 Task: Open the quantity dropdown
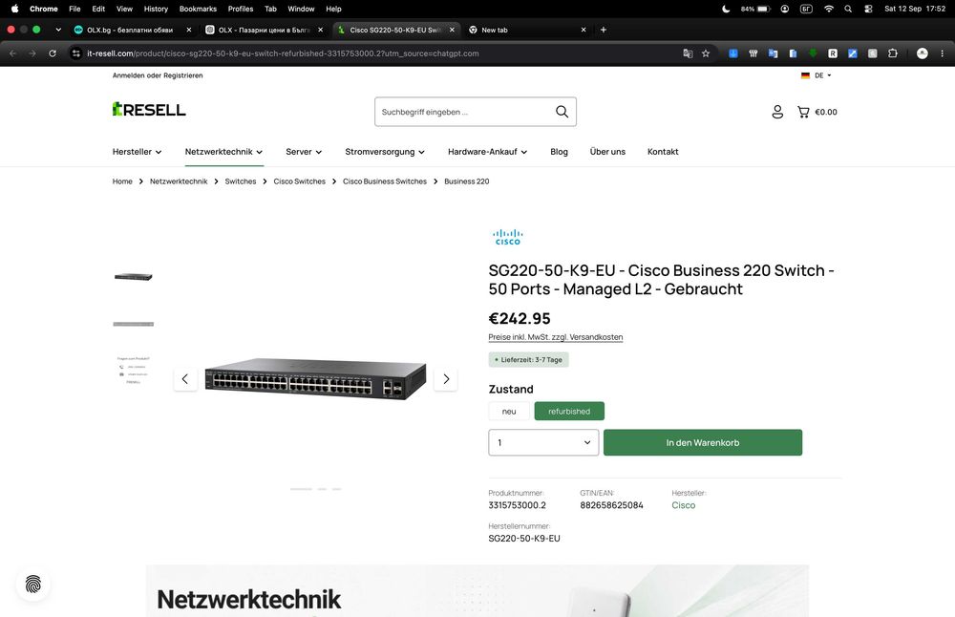tap(543, 442)
